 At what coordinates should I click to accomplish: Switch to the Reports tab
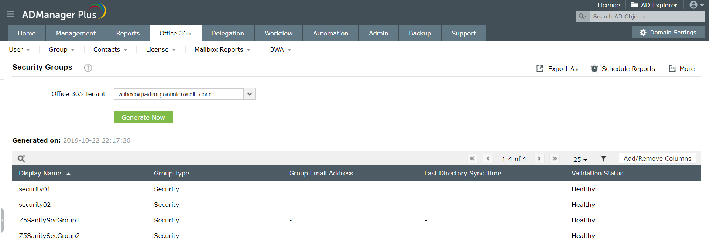[128, 33]
